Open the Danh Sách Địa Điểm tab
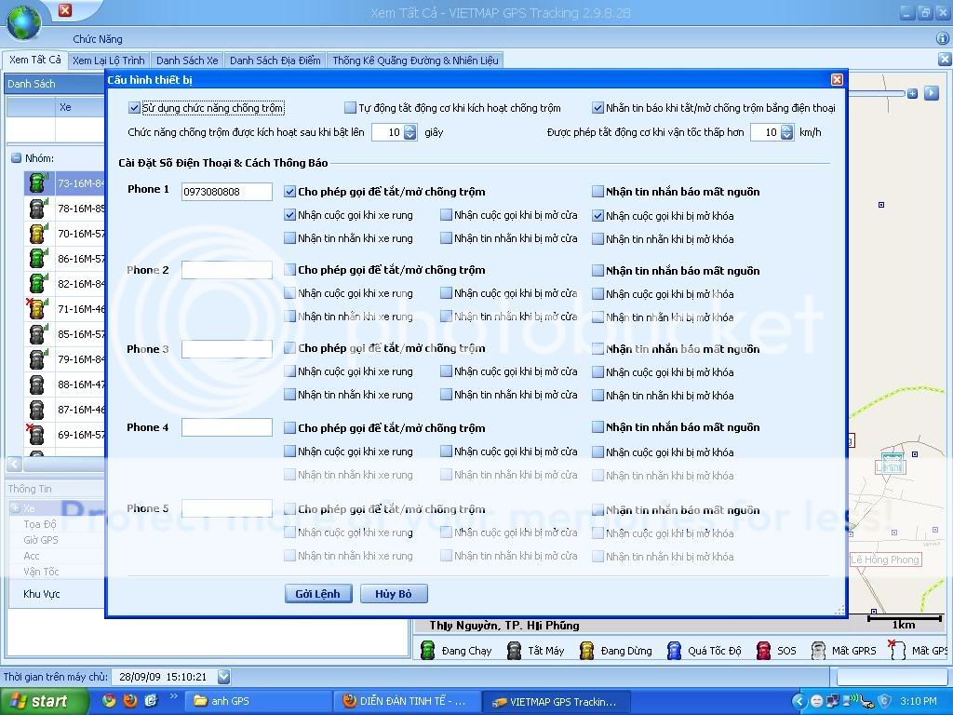Image resolution: width=953 pixels, height=715 pixels. click(x=275, y=61)
